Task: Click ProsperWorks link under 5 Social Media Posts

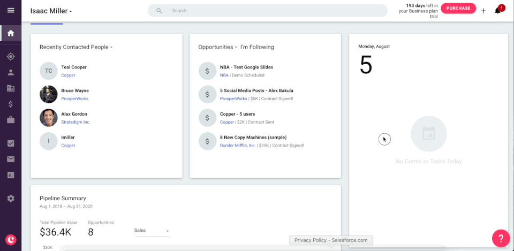Action: tap(233, 98)
